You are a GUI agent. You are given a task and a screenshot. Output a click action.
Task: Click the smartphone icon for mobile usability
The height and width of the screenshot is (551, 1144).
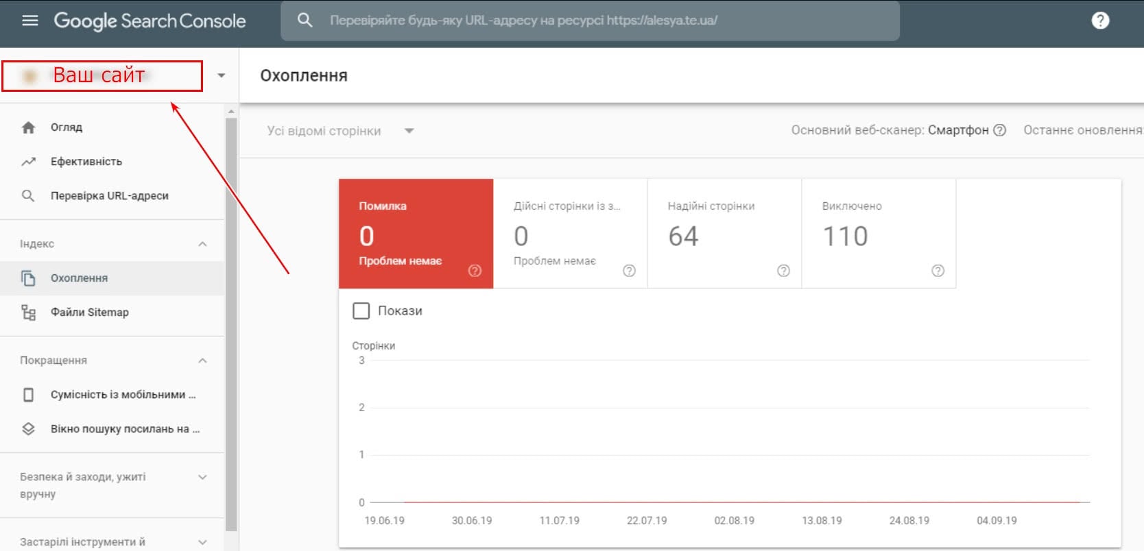pyautogui.click(x=28, y=395)
